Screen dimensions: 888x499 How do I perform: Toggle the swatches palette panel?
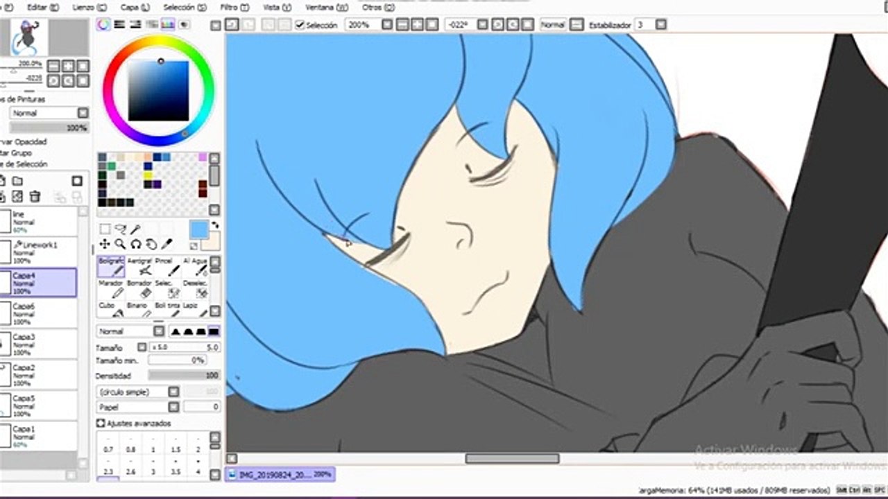(x=168, y=24)
